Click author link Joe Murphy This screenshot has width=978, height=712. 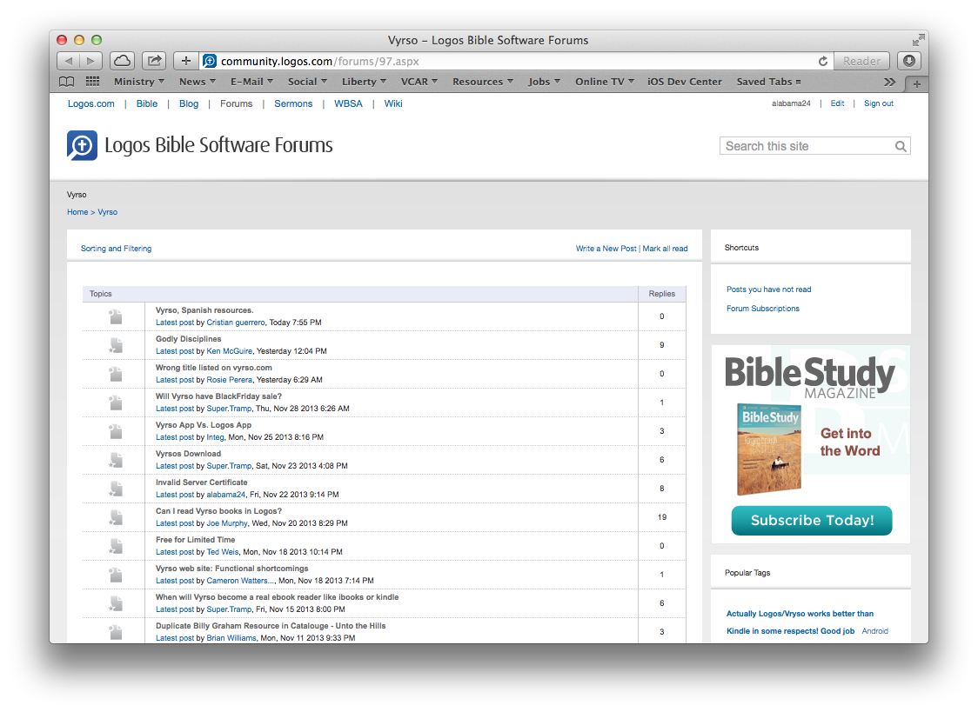click(x=227, y=522)
